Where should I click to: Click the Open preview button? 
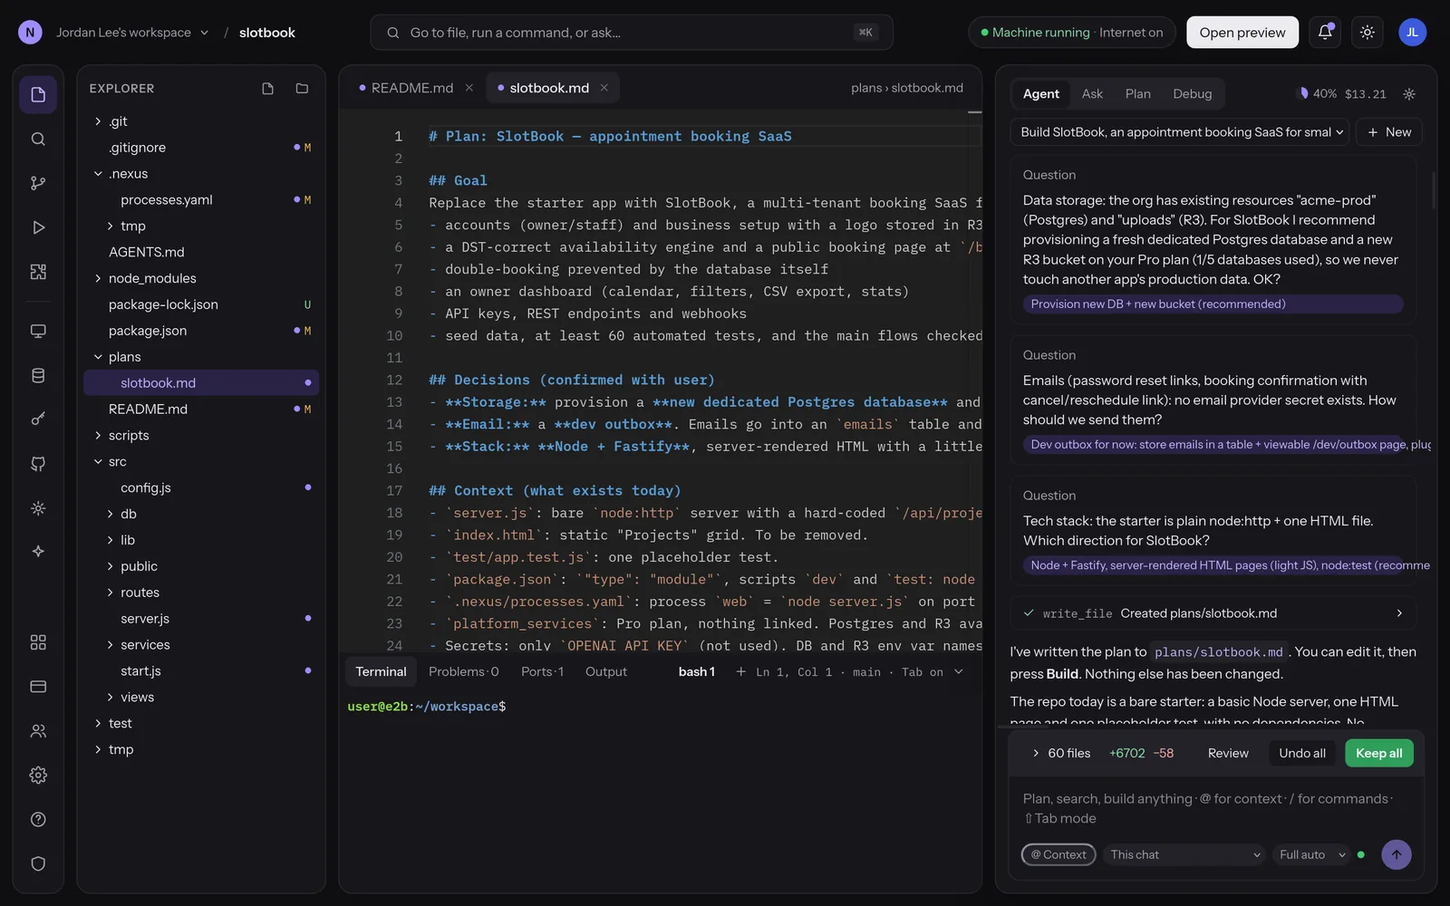click(x=1242, y=33)
